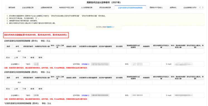This screenshot has height=106, width=208.
Task: Click the 企业年度研究开发费用结构明细 (第1年) heading
Action: click(21, 41)
